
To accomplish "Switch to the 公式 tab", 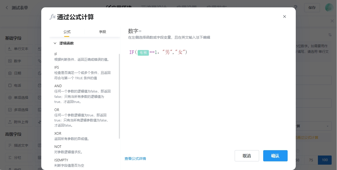I will 67,32.
